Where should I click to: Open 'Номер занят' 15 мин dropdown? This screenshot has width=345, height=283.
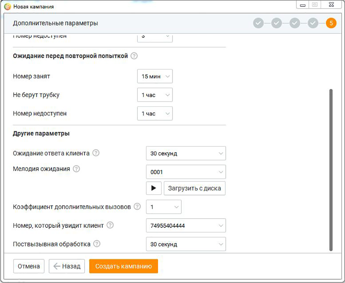[155, 76]
